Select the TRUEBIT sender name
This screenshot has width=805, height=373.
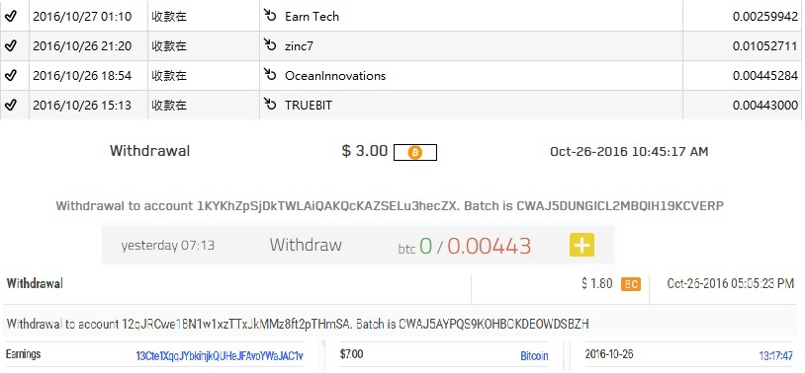309,105
